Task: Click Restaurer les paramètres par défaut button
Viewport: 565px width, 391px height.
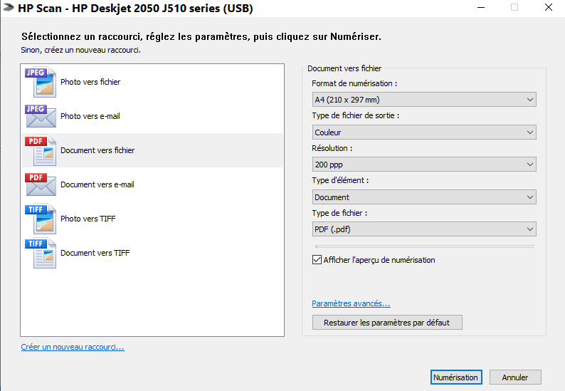Action: (x=387, y=323)
